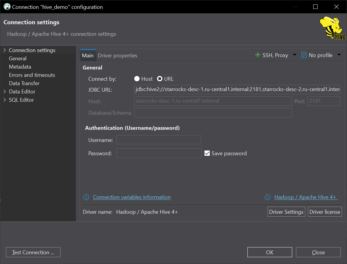Click the OK button
347x264 pixels.
(x=270, y=252)
